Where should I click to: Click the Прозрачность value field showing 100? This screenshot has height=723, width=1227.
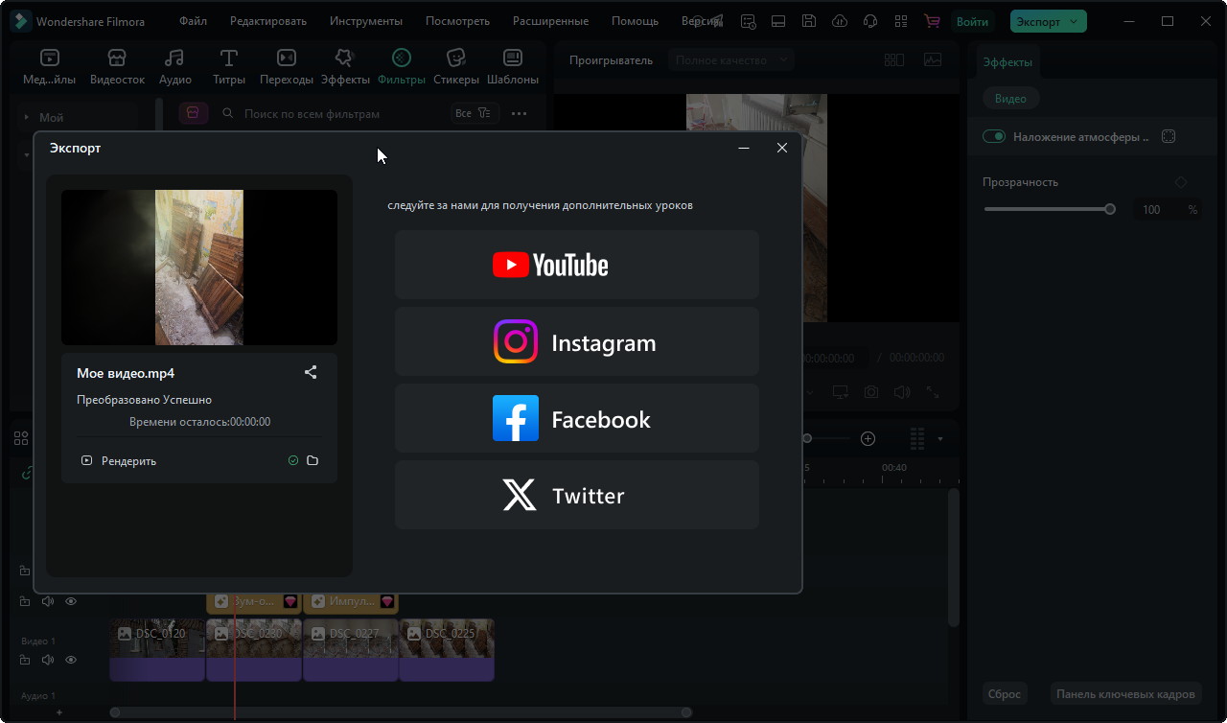point(1151,209)
